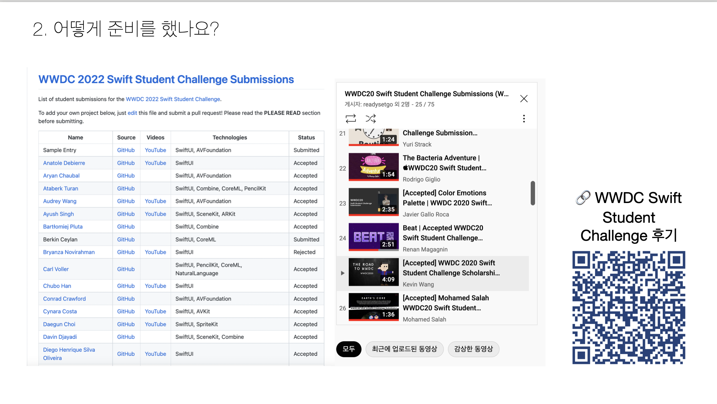Open the Color Emotions Palette video thumbnail

click(373, 202)
